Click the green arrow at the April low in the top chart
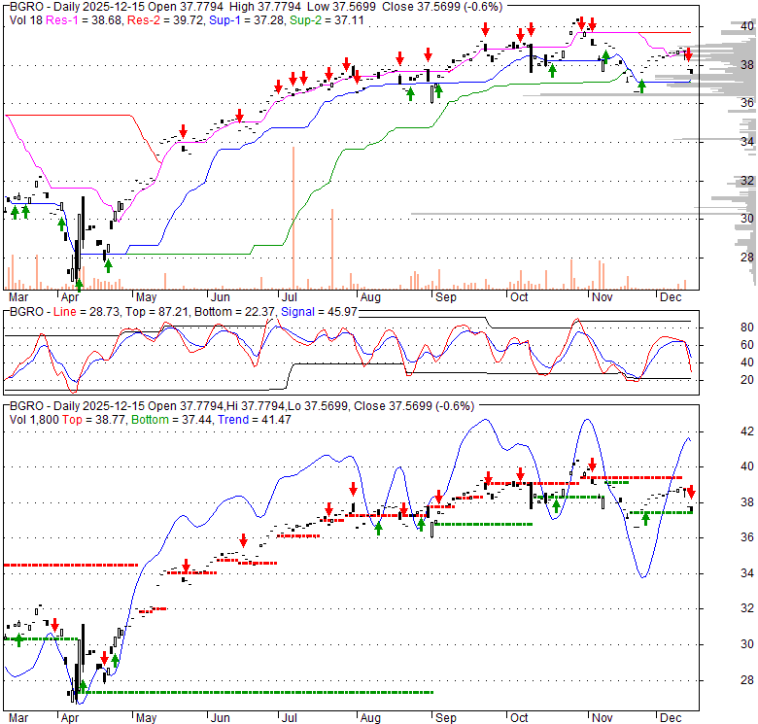The width and height of the screenshot is (758, 724). click(79, 284)
